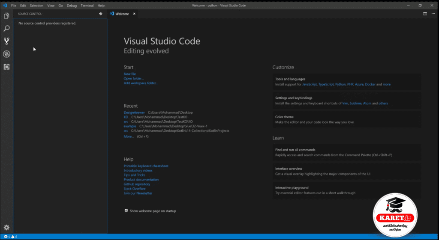Screen dimensions: 439x240
Task: Select the Welcome editor tab
Action: (x=122, y=14)
